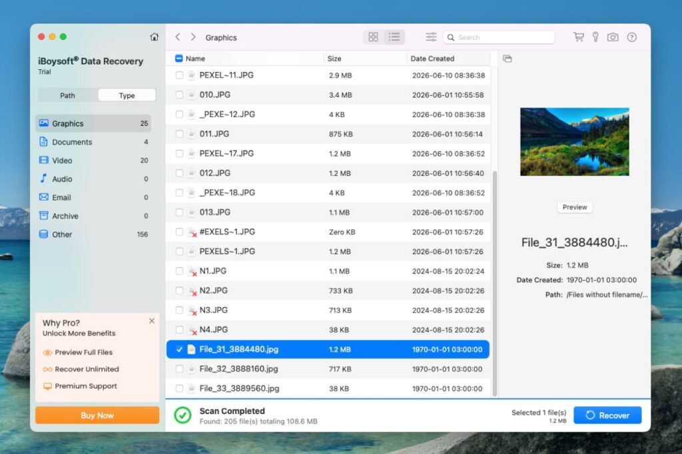The height and width of the screenshot is (454, 682).
Task: Check the box for _PEXE~12.JPG
Action: coord(179,114)
